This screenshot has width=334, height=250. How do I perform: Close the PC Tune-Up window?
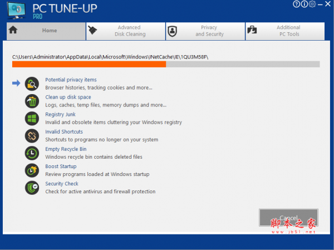(328, 4)
